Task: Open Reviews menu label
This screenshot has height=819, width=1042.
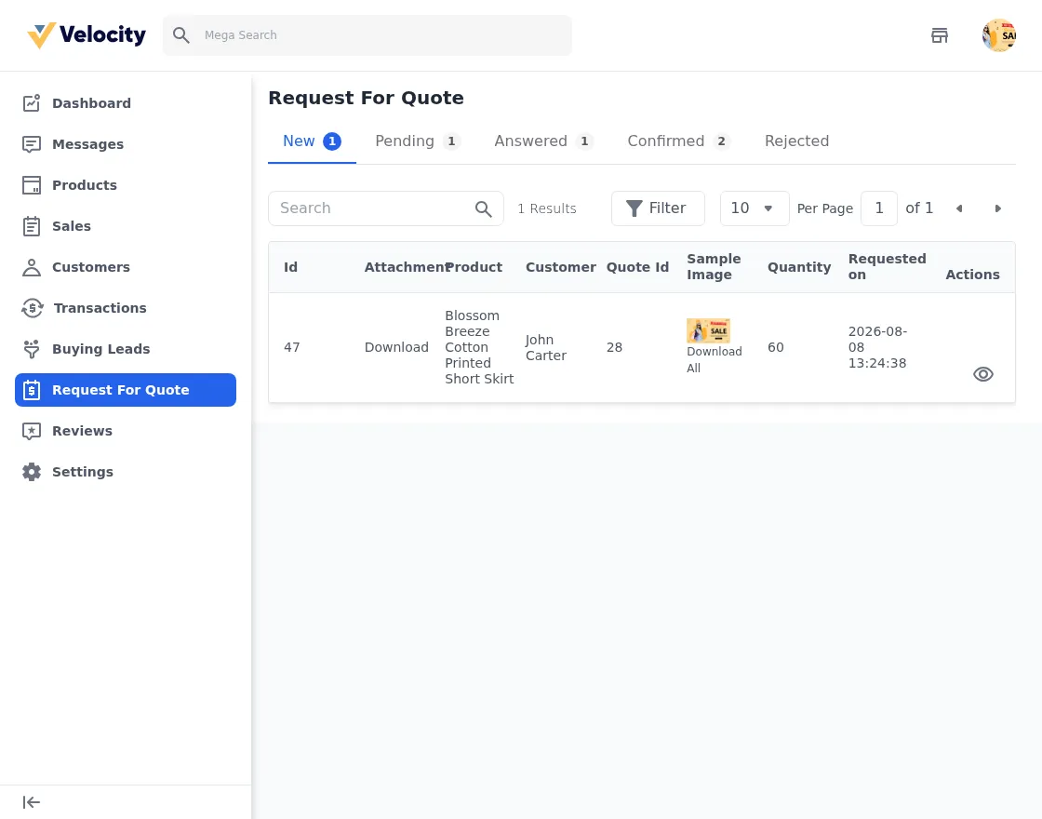Action: tap(83, 431)
